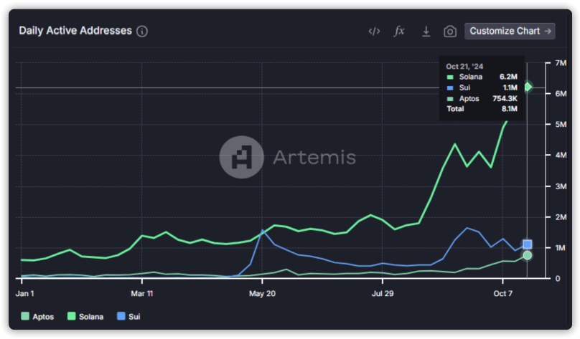
Task: Click the Solana diamond marker on the chart
Action: coord(528,87)
